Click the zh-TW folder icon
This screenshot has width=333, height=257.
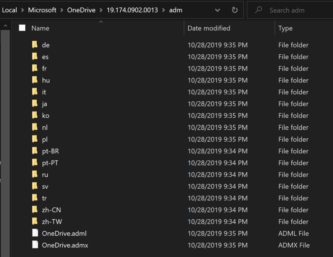(x=35, y=222)
